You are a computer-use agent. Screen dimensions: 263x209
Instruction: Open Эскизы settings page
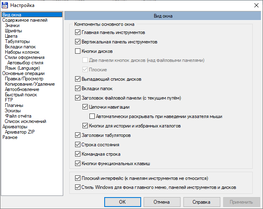[13, 111]
